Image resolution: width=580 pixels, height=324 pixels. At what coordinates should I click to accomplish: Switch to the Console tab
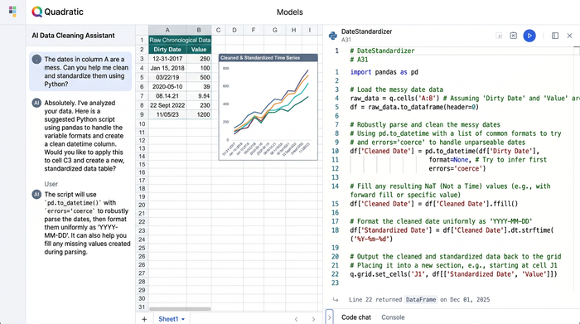coord(393,317)
